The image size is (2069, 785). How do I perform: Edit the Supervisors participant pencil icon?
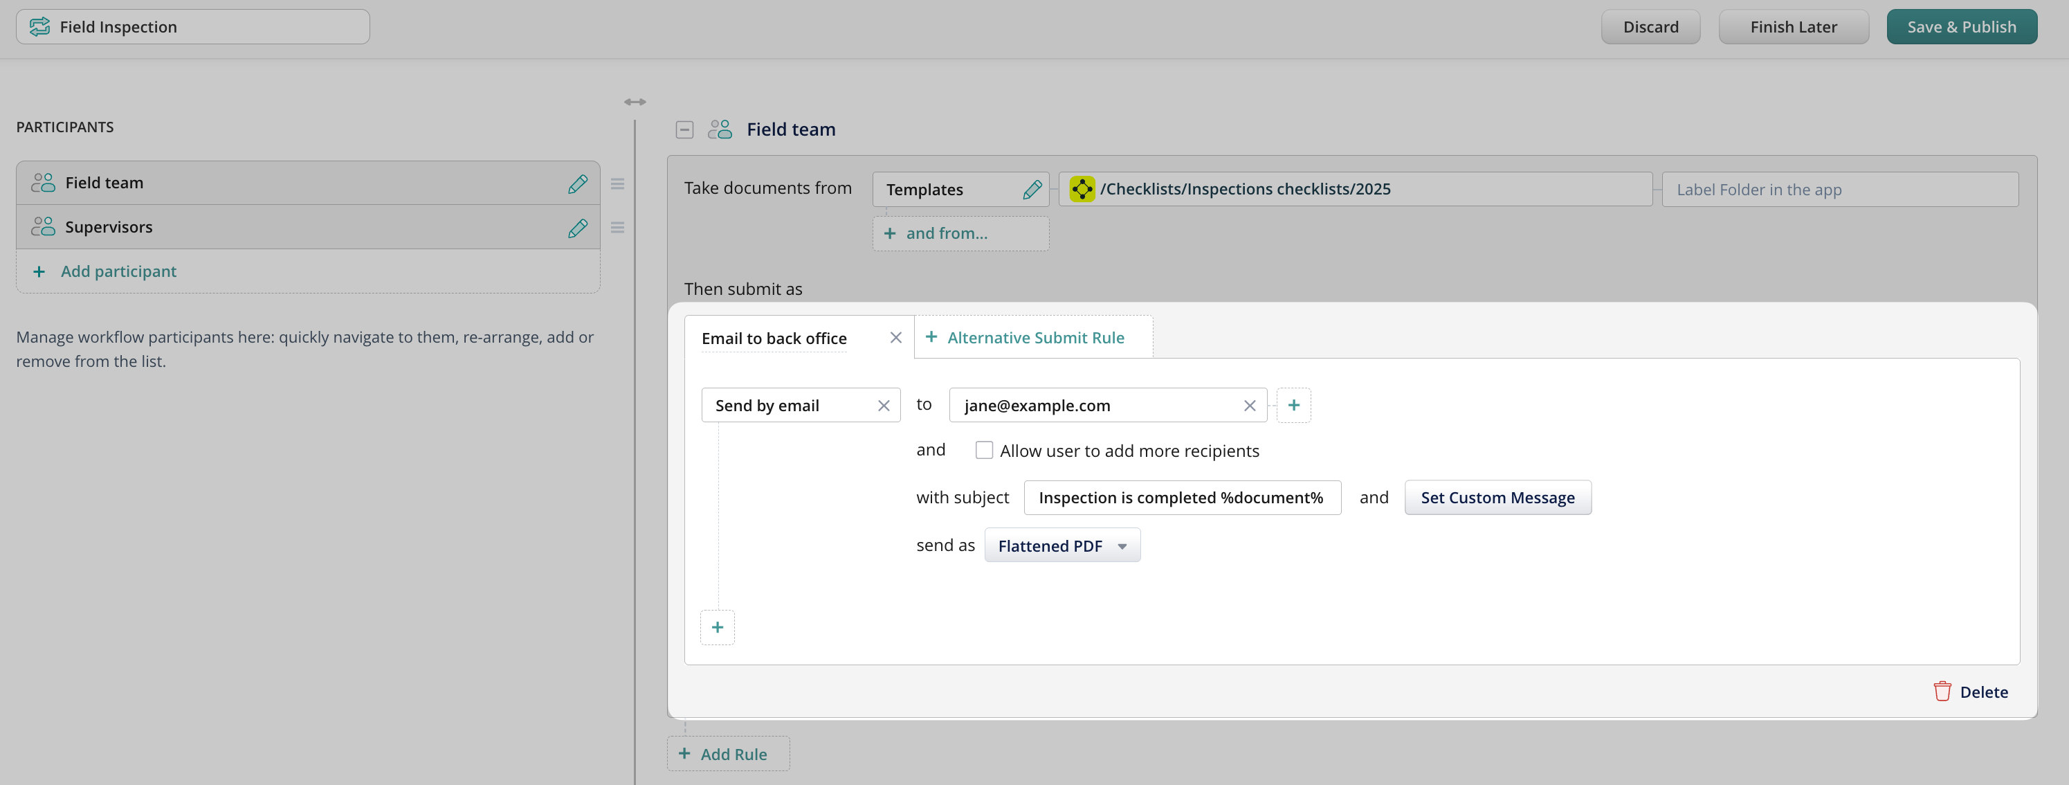click(x=576, y=228)
